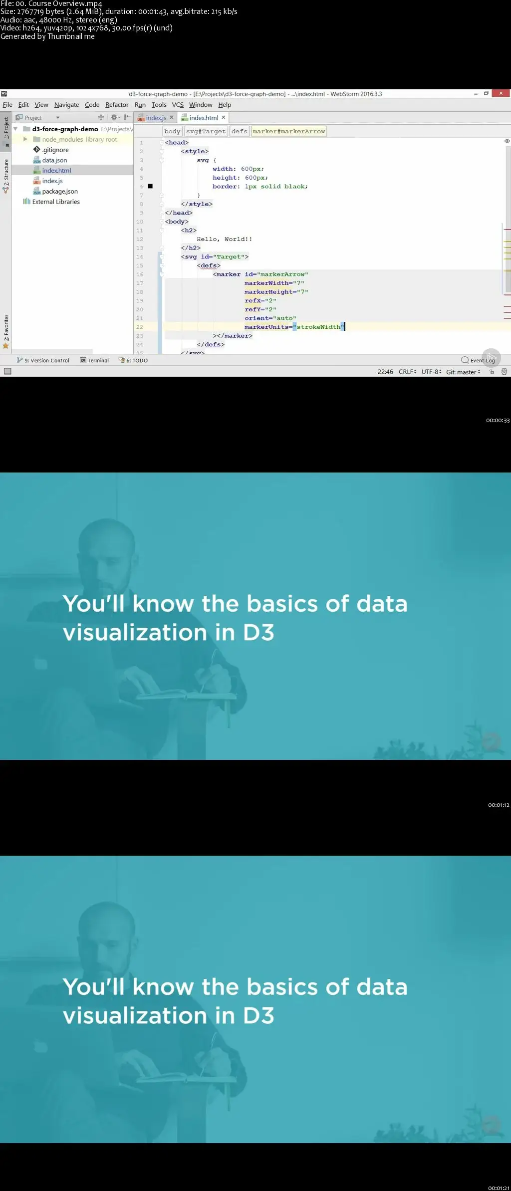
Task: Select index.js in the project tree
Action: click(x=52, y=181)
